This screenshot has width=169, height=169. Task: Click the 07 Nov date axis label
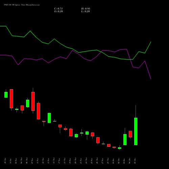tap(32, 161)
